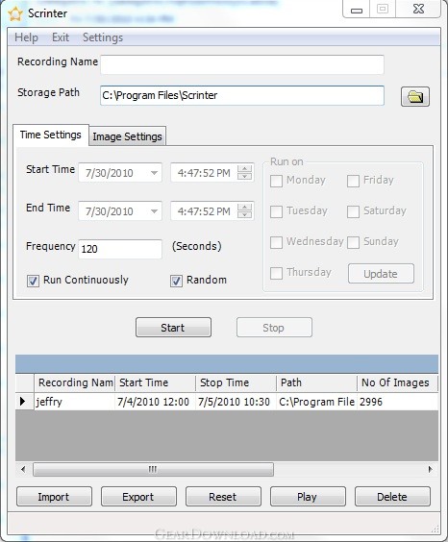
Task: Switch to the Image Settings tab
Action: 127,136
